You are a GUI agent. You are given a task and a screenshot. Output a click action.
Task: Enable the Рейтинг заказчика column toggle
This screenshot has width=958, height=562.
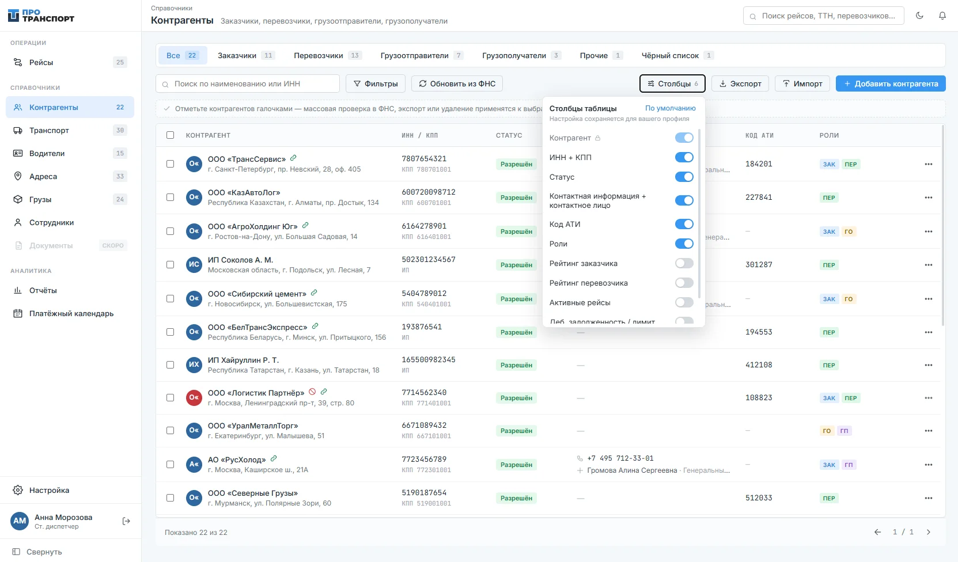pos(684,263)
